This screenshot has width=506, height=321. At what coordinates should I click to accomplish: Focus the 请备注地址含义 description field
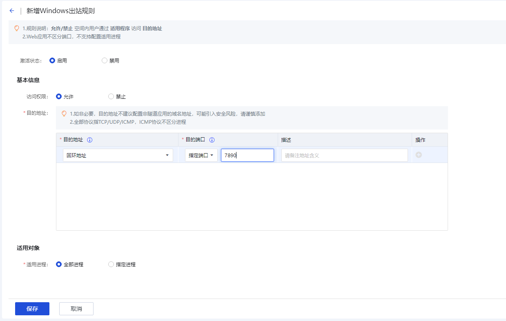(344, 155)
